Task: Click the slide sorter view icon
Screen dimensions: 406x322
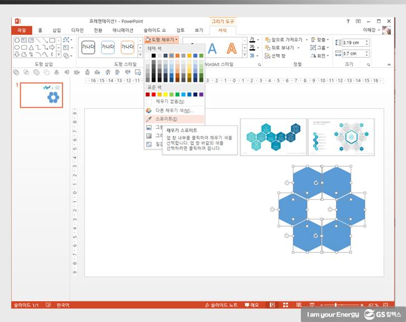Action: click(285, 305)
